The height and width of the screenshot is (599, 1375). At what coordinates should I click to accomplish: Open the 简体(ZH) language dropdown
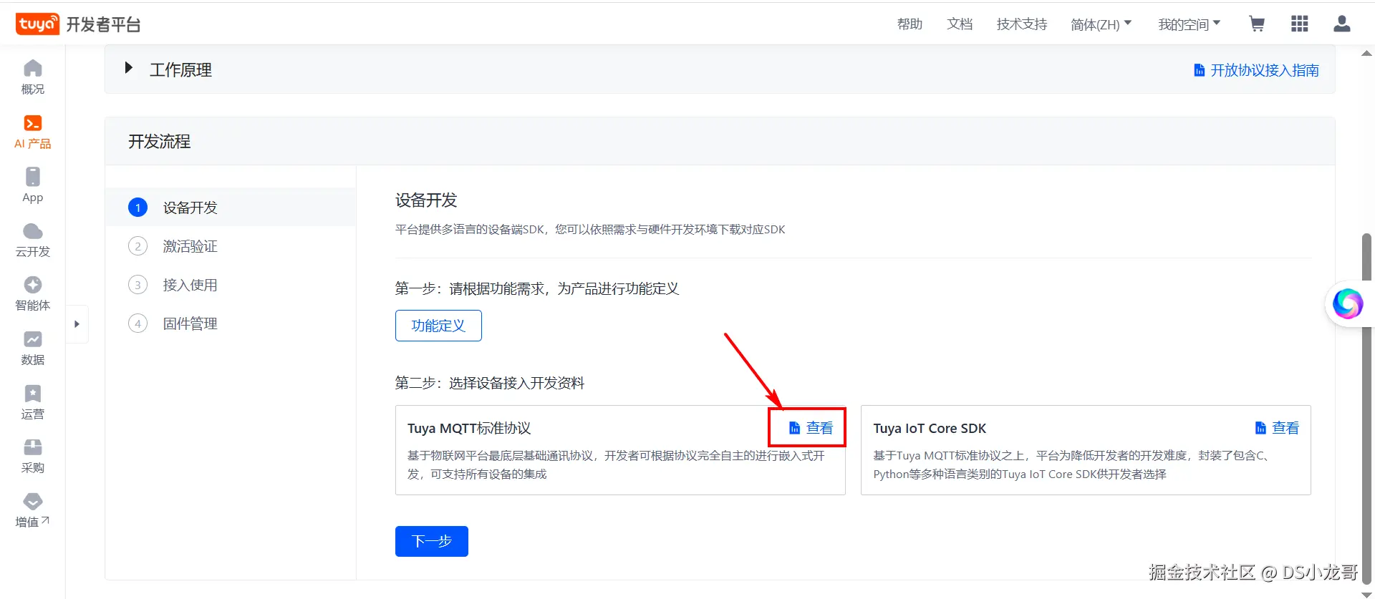click(x=1101, y=24)
